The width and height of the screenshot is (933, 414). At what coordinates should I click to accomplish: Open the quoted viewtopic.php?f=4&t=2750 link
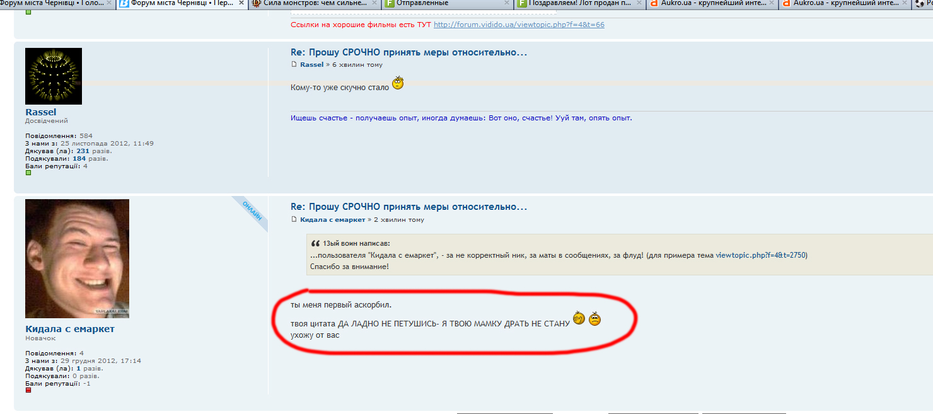tap(761, 256)
